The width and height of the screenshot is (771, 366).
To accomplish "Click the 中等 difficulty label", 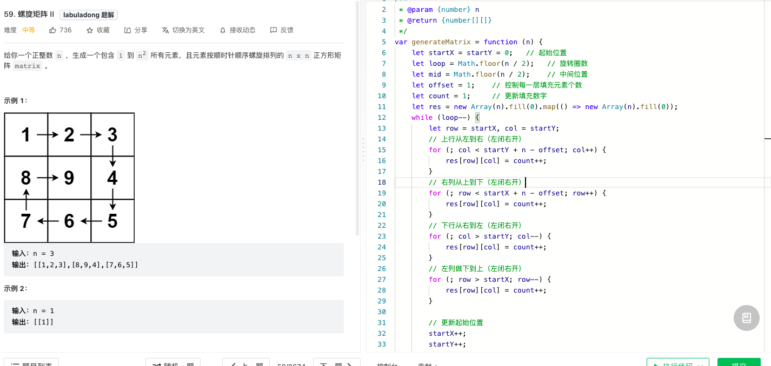I will 29,30.
